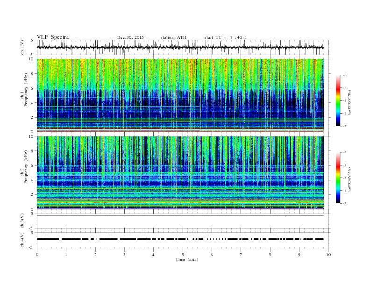Click the "5" tick label on Time axis
Screen dimensions: 370x286
tap(183, 255)
